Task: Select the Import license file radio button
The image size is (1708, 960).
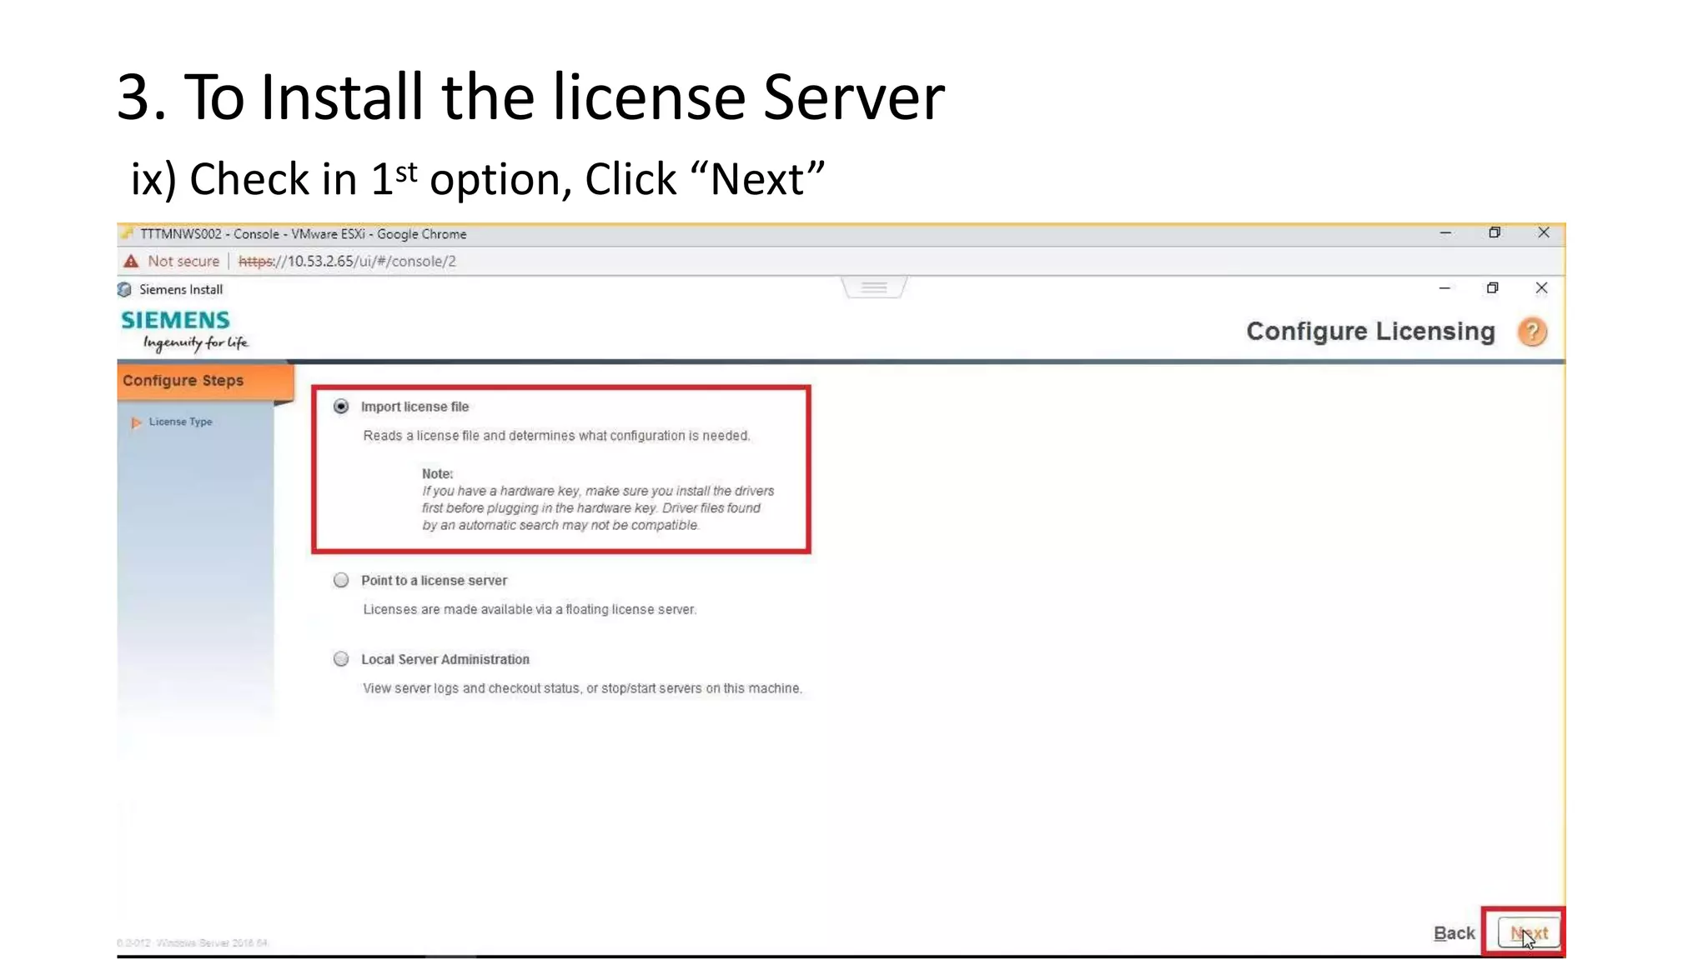Action: [x=341, y=407]
